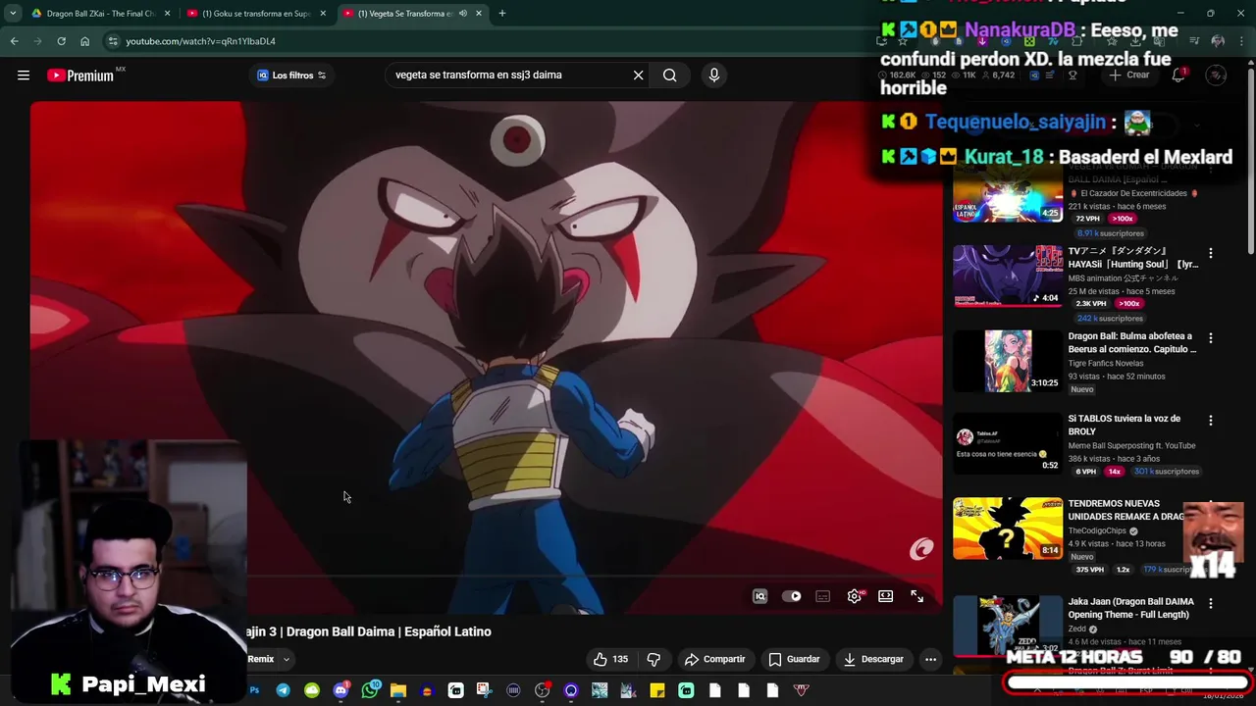Open Discord from the taskbar
This screenshot has width=1256, height=706.
click(x=340, y=690)
